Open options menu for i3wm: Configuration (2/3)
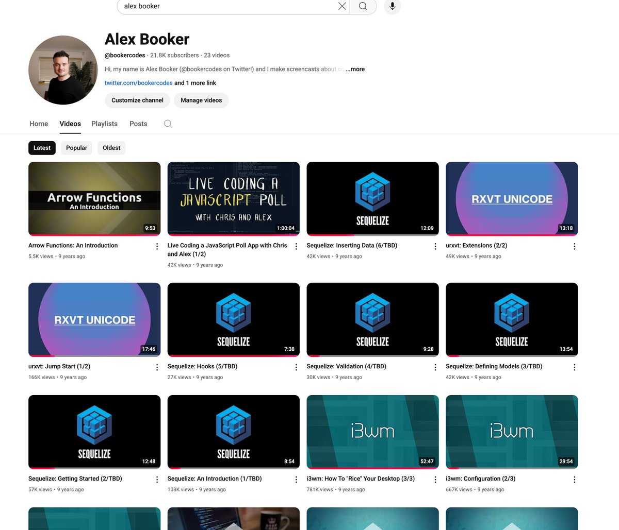Viewport: 619px width, 530px height. click(x=574, y=480)
